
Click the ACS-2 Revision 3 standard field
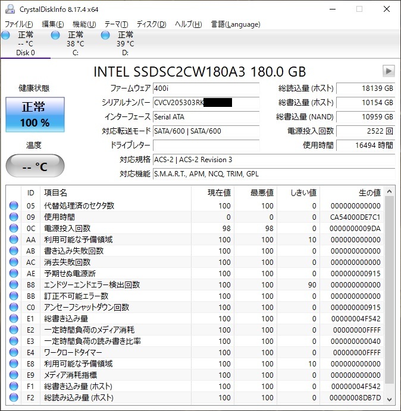pyautogui.click(x=274, y=160)
